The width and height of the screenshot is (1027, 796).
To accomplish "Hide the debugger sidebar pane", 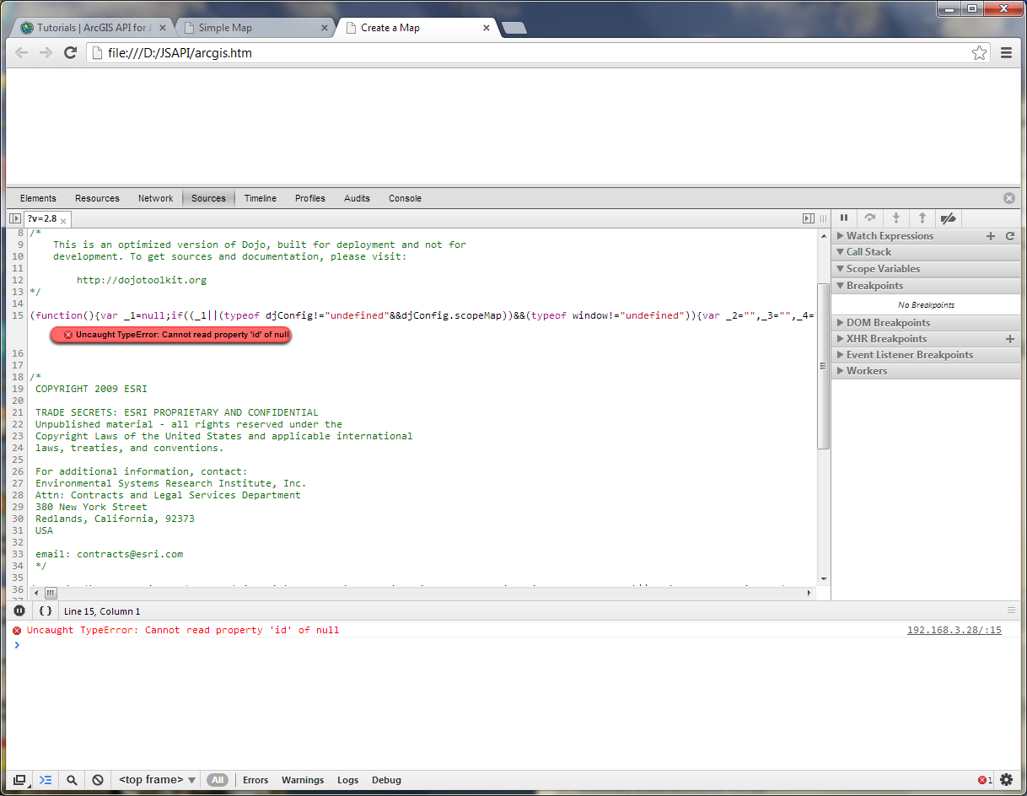I will tap(809, 218).
